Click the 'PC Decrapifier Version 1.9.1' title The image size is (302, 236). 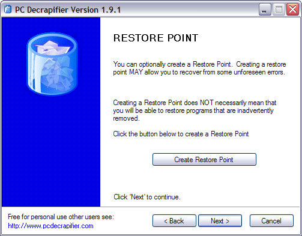pyautogui.click(x=68, y=10)
